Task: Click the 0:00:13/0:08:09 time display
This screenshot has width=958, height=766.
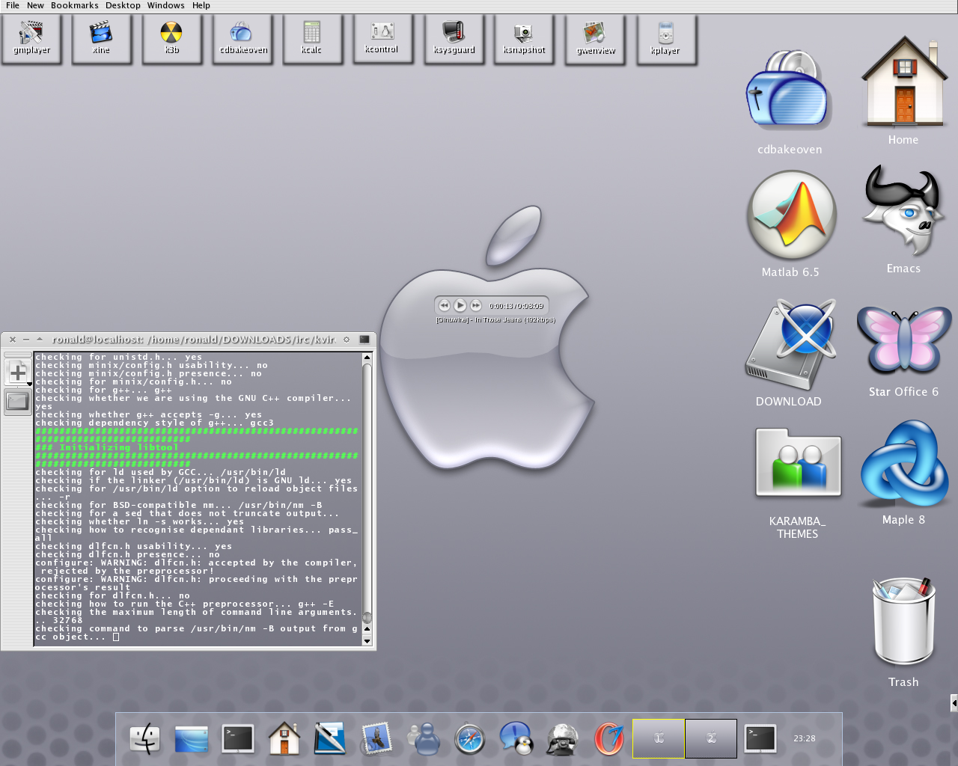Action: coord(516,306)
